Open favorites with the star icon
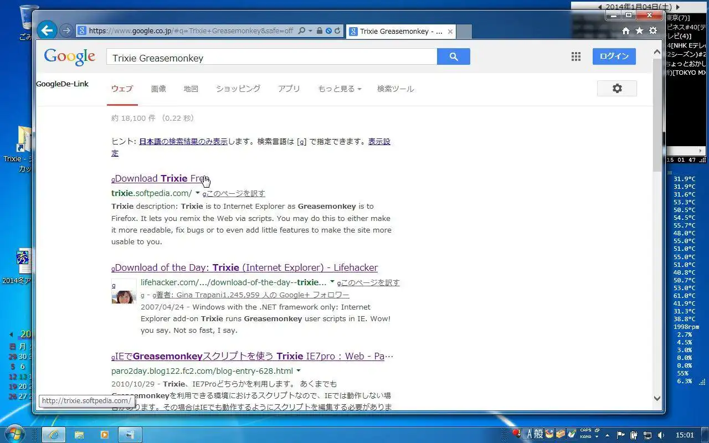 pos(639,31)
